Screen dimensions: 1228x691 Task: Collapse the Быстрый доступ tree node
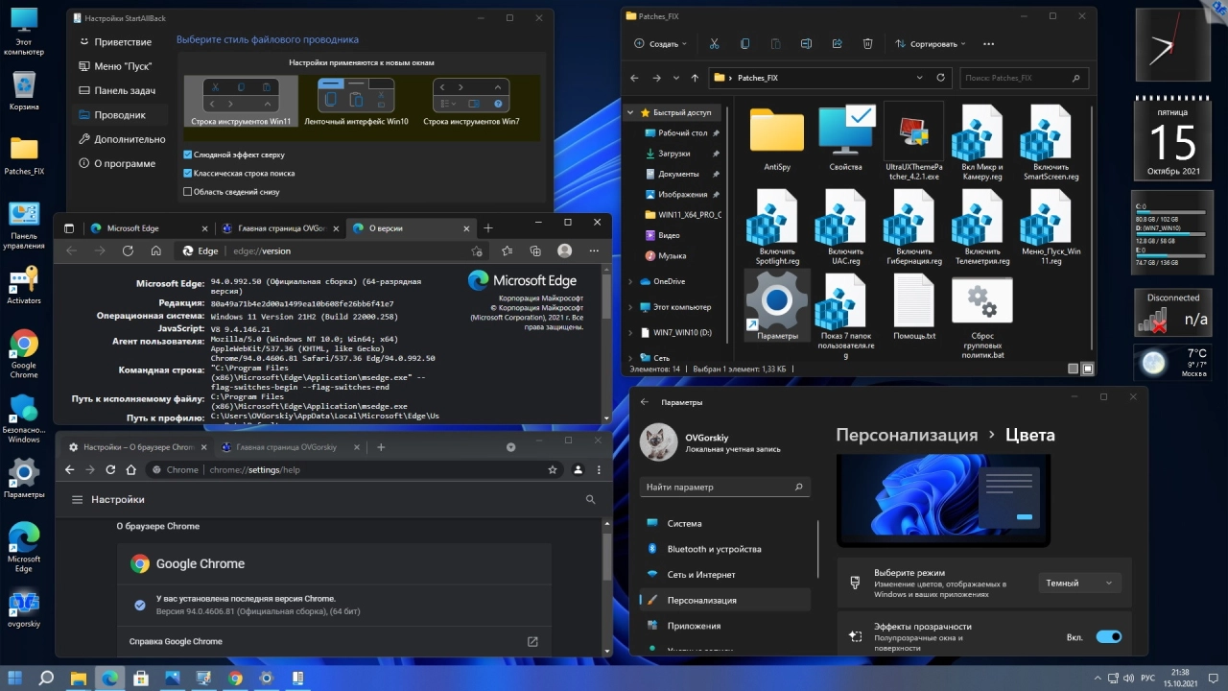(630, 112)
